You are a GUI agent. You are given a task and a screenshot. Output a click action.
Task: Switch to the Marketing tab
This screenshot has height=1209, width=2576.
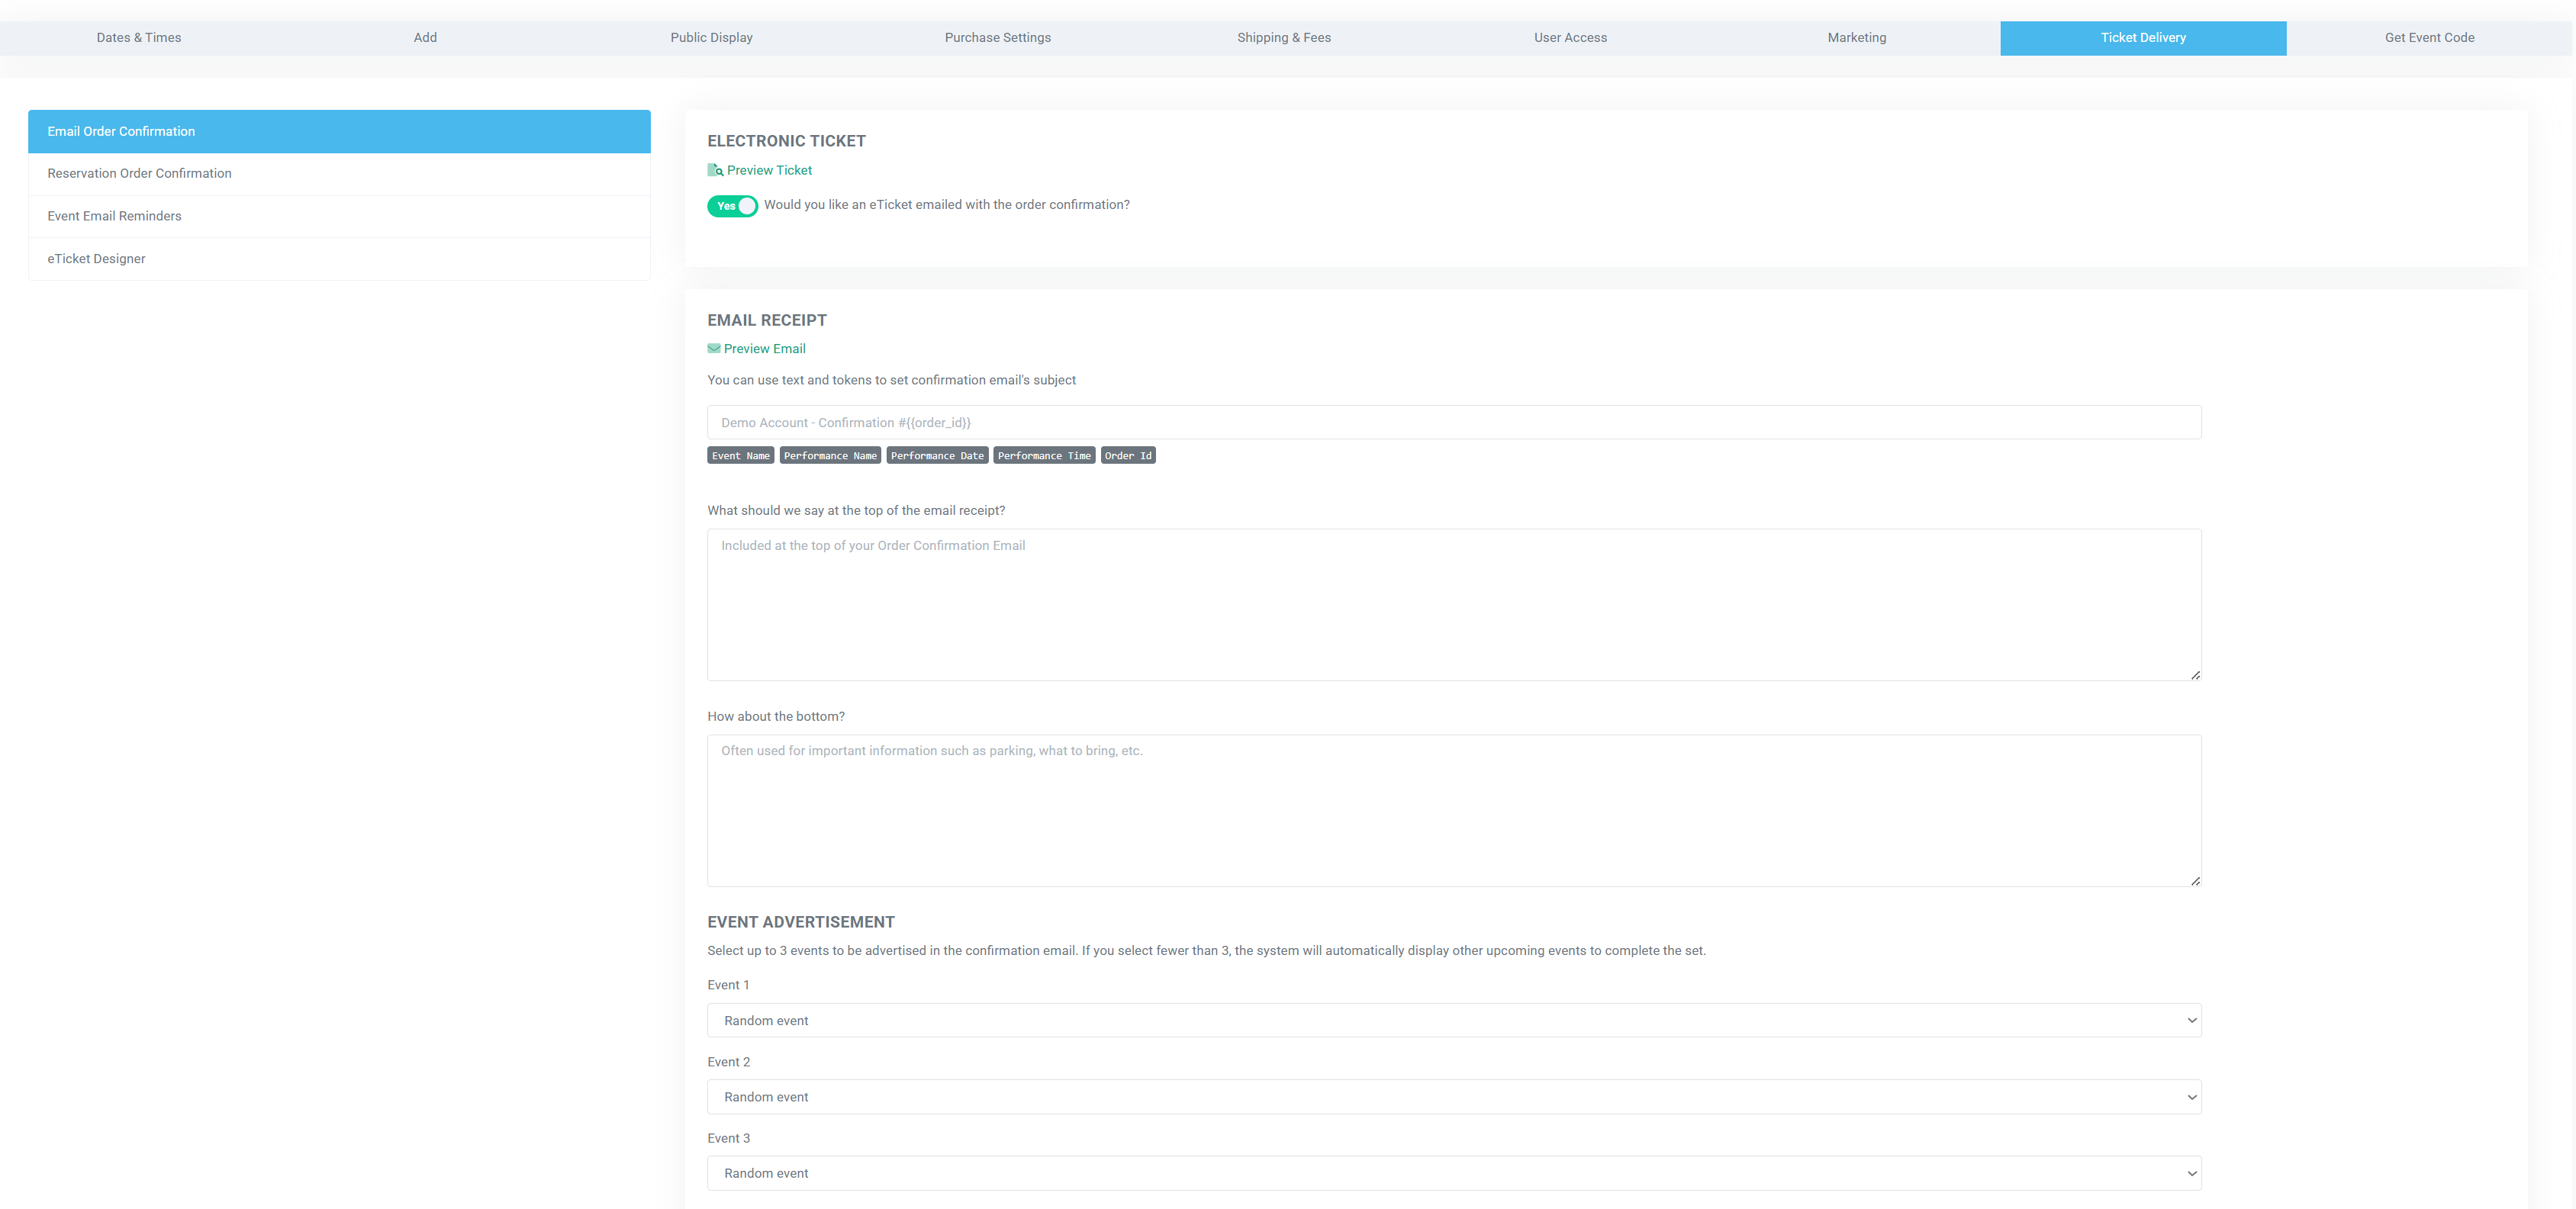point(1856,38)
